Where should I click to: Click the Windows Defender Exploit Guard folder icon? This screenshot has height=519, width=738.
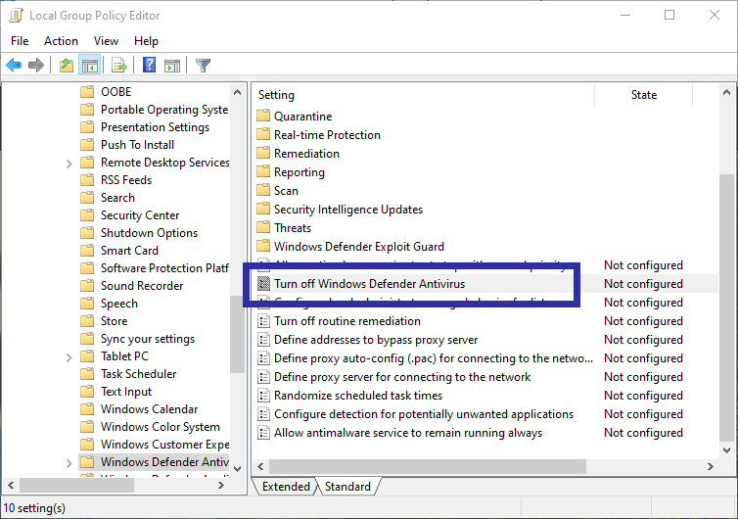click(263, 247)
